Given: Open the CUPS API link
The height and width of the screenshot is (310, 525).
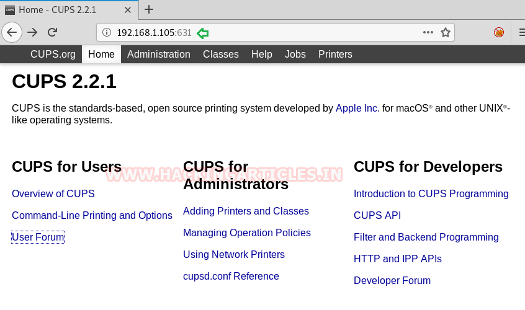Looking at the screenshot, I should [377, 215].
